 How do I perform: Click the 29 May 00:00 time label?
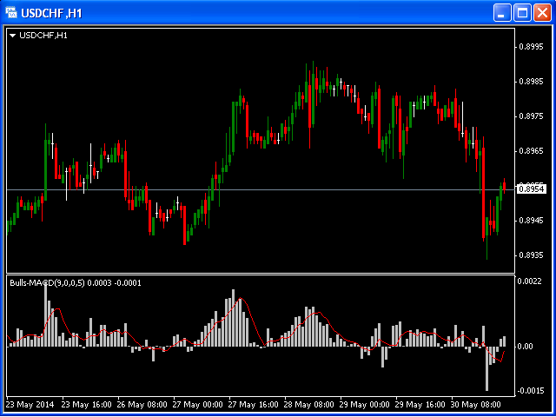[365, 405]
